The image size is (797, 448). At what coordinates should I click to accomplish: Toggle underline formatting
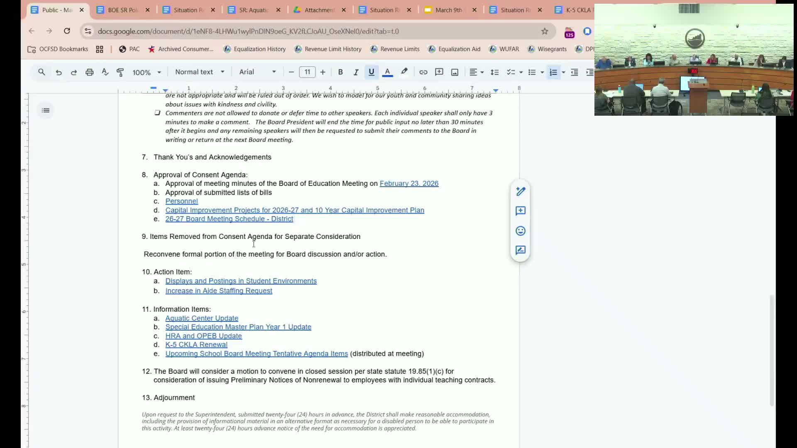coord(372,72)
